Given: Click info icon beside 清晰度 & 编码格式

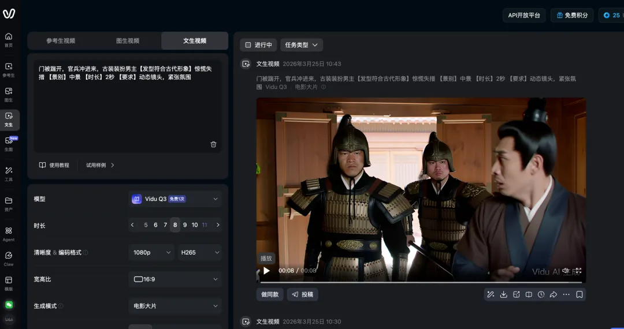Looking at the screenshot, I should pyautogui.click(x=86, y=252).
